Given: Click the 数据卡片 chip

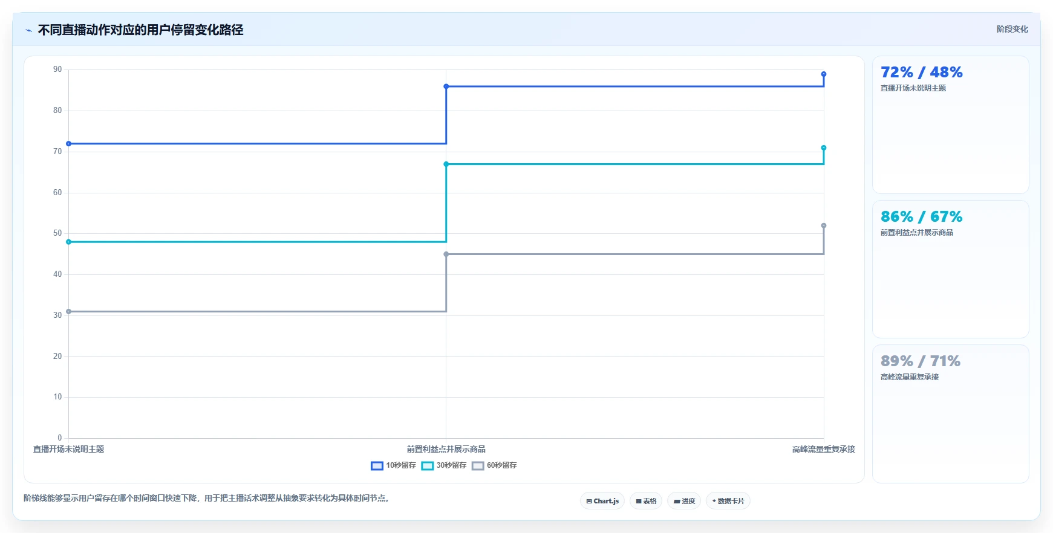Looking at the screenshot, I should (728, 501).
